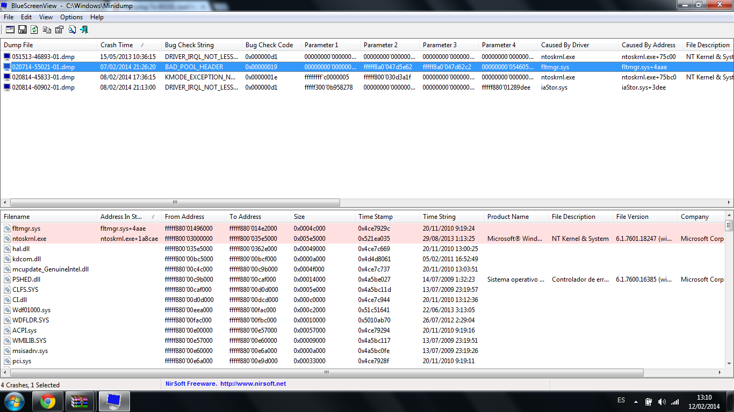
Task: Click the Save Selected Items floppy icon
Action: pos(23,30)
